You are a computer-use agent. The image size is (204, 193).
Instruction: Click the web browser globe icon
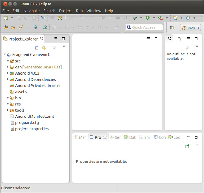coord(36,27)
